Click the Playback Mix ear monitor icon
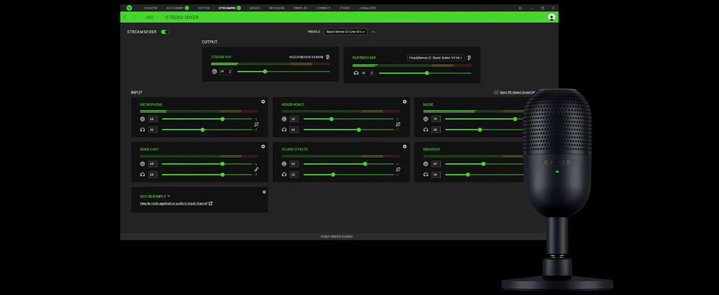The image size is (719, 295). click(x=469, y=58)
